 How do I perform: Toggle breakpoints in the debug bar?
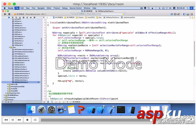coord(48,102)
